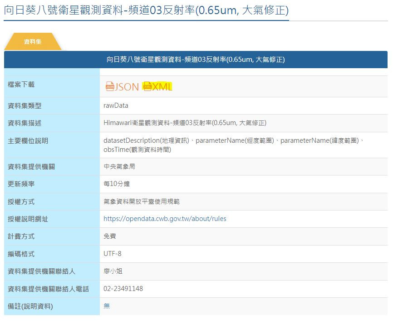Download the JSON file
The width and height of the screenshot is (393, 321).
pos(122,87)
